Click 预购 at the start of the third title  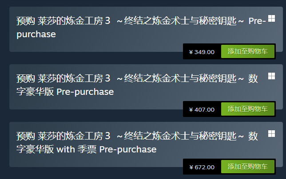(26, 136)
